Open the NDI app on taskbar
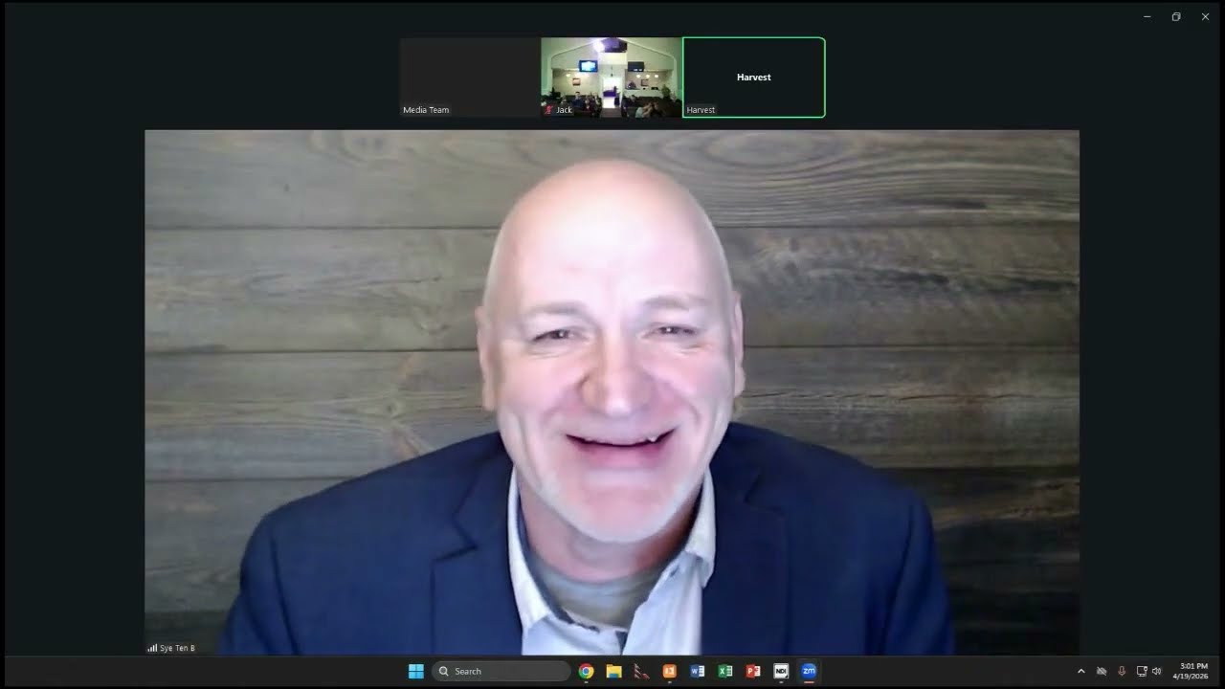Image resolution: width=1225 pixels, height=689 pixels. 781,671
